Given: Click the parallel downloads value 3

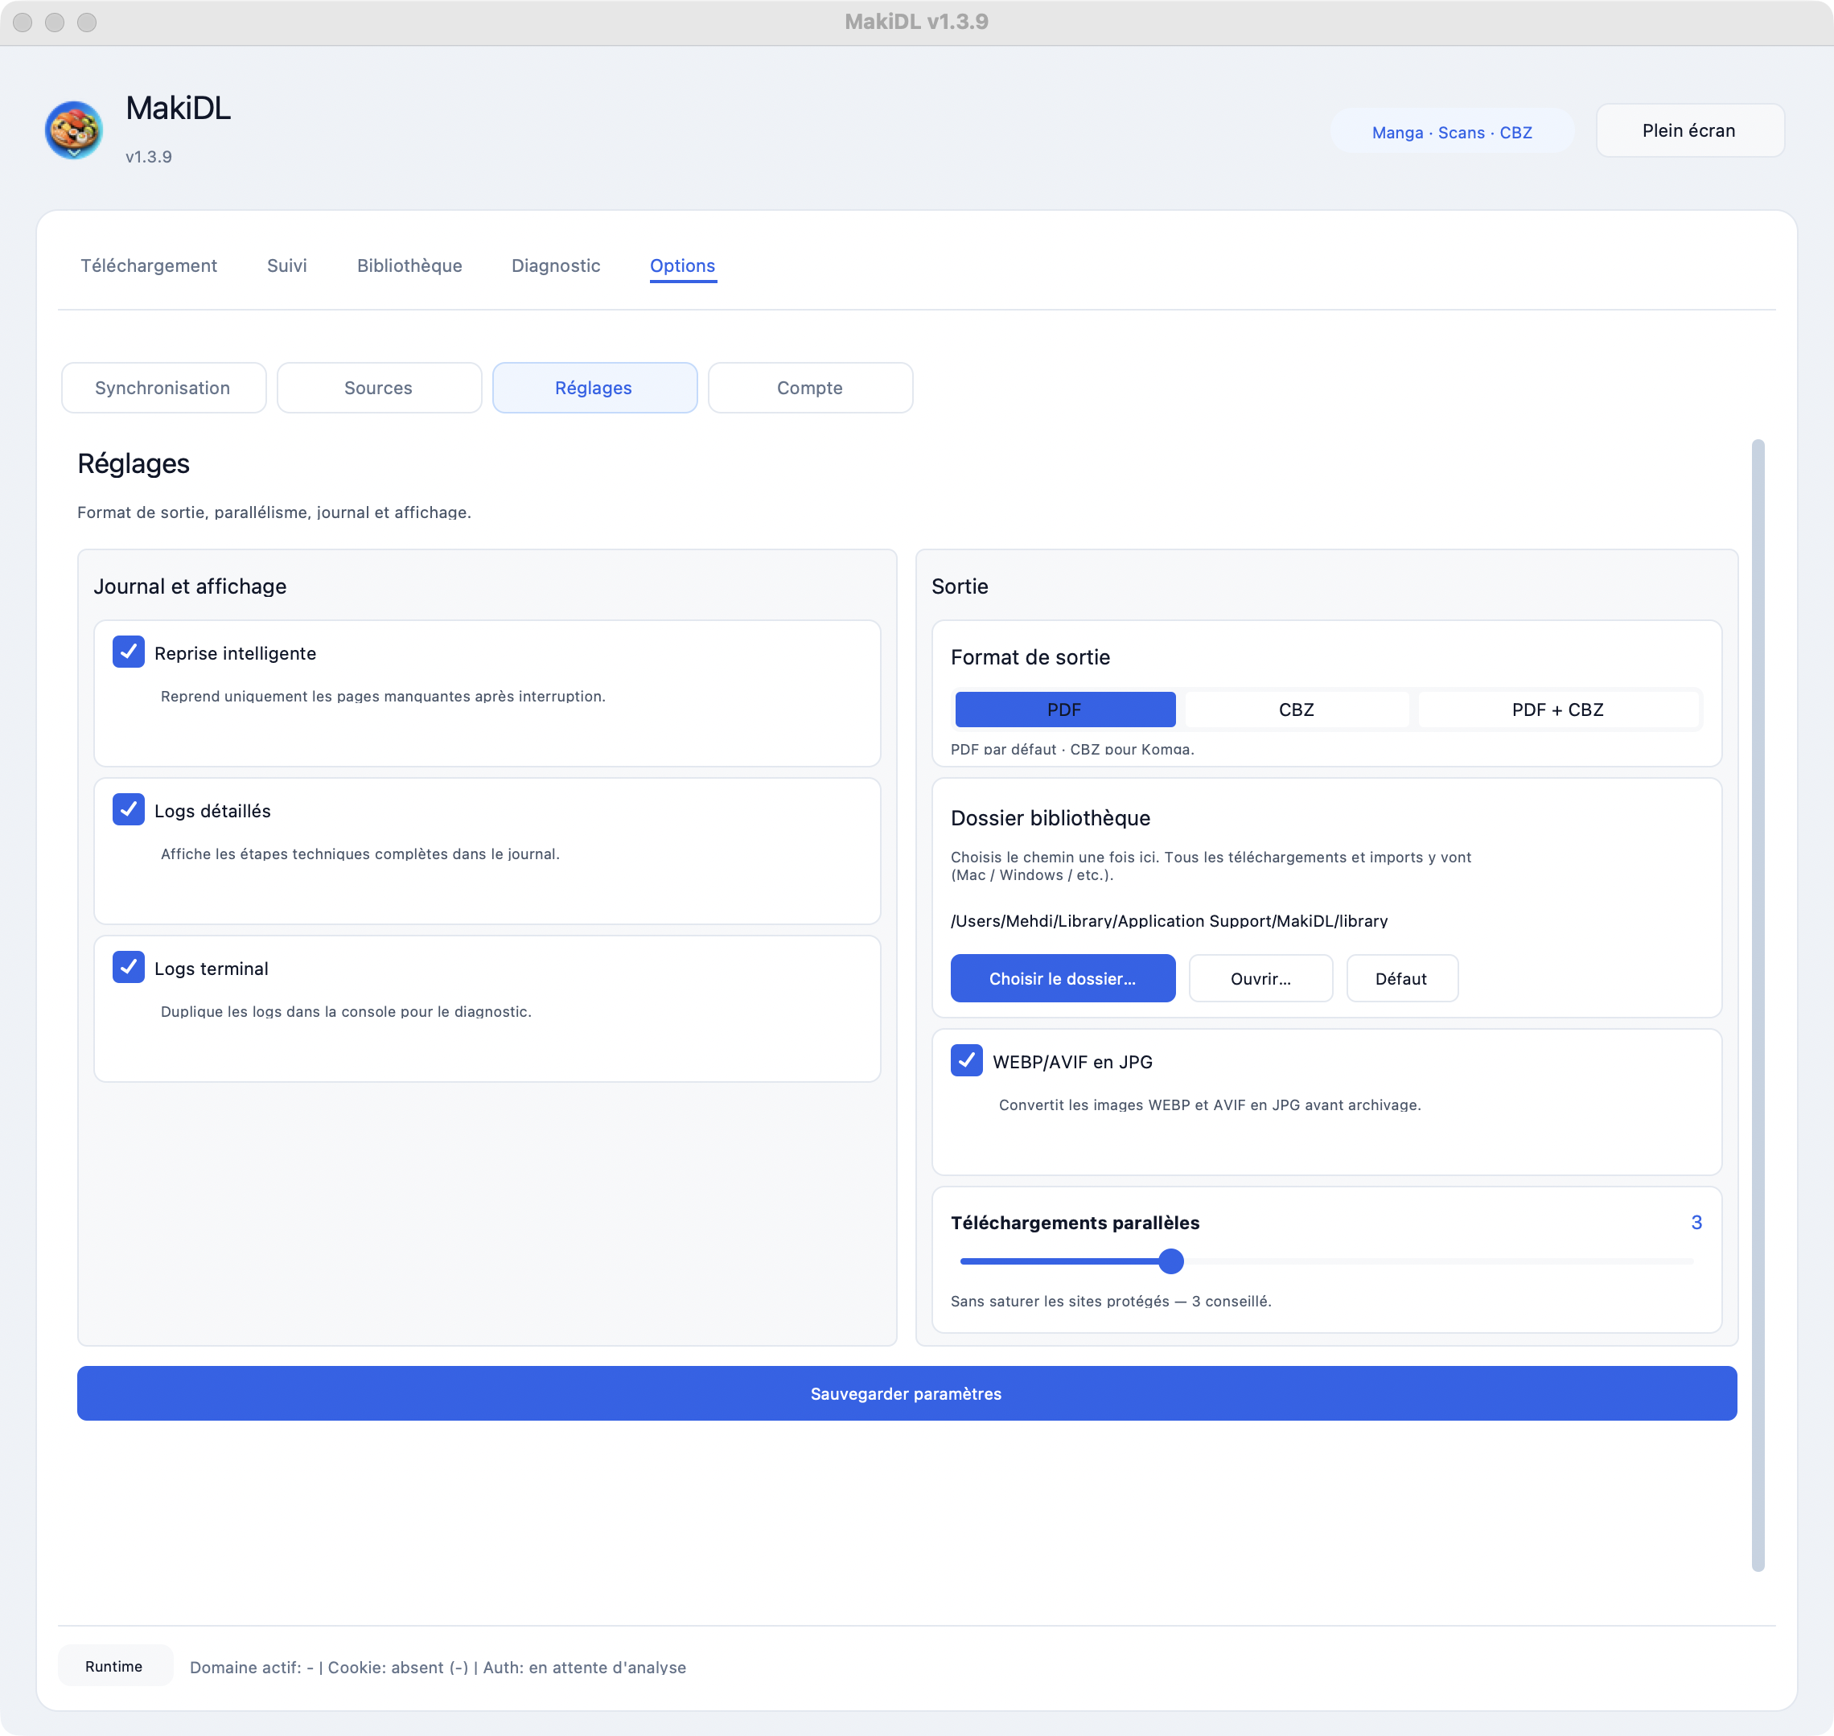Looking at the screenshot, I should click(x=1696, y=1223).
